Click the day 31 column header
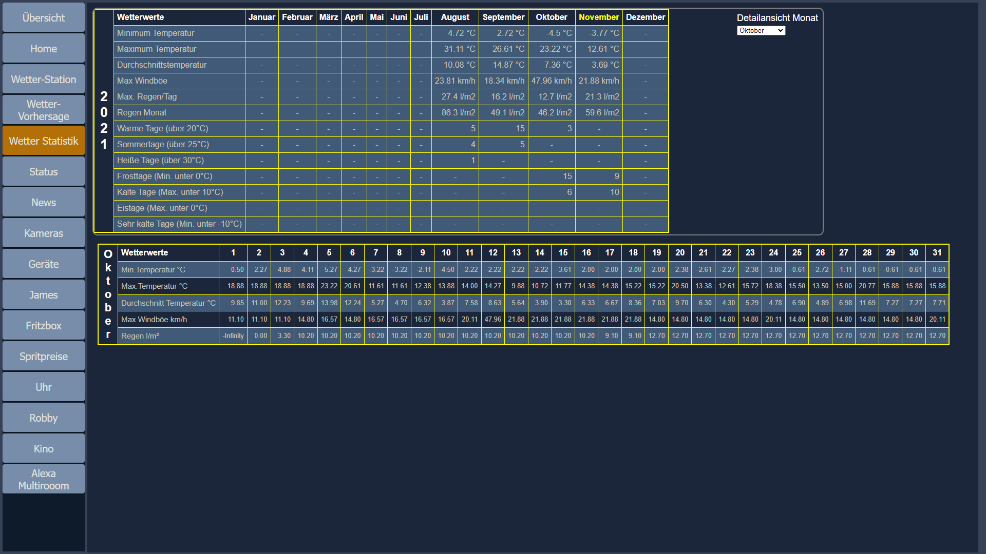Image resolution: width=986 pixels, height=554 pixels. pos(937,252)
